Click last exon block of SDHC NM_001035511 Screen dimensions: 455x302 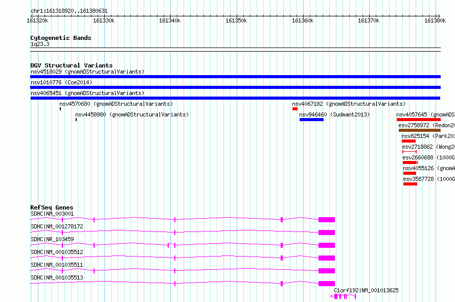coord(327,271)
